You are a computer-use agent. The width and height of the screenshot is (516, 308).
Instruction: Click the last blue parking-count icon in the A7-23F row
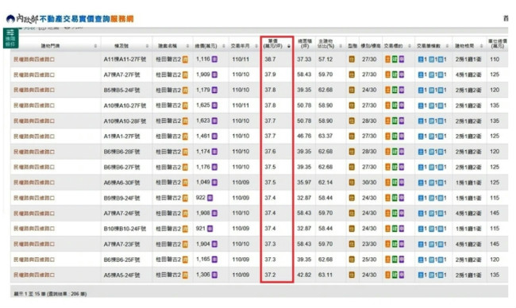(x=441, y=244)
